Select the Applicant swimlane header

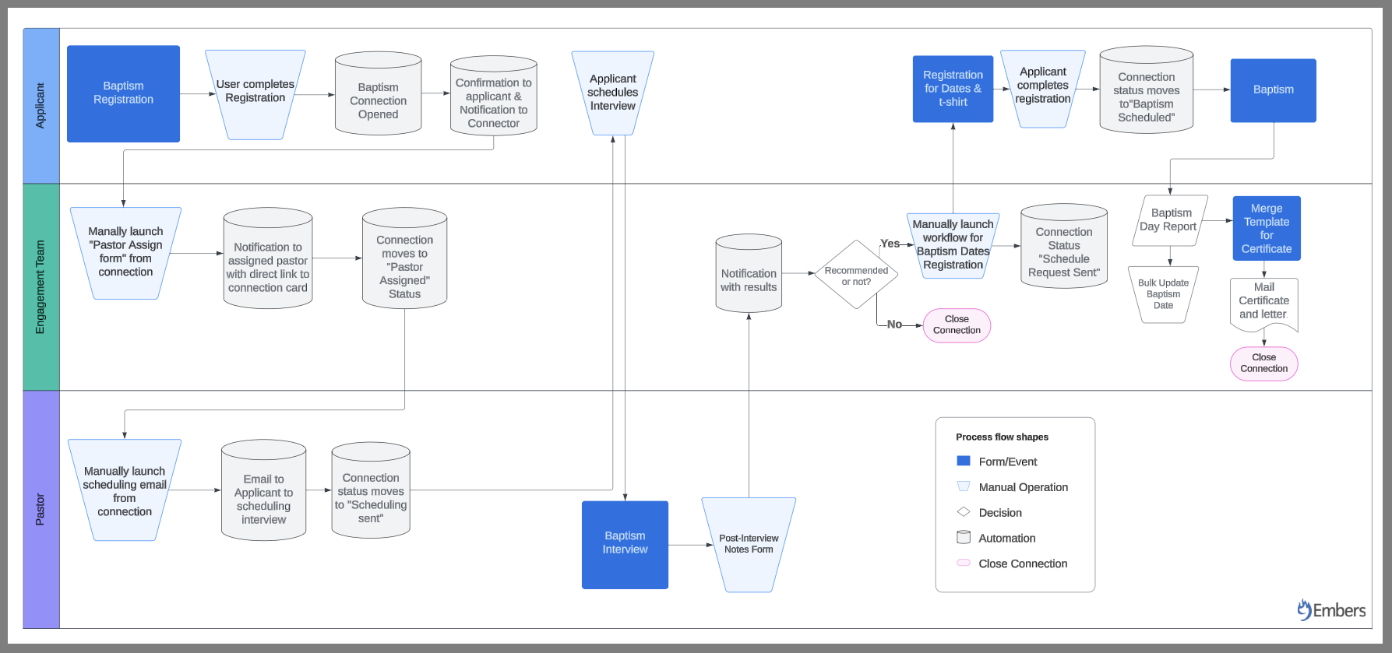(x=41, y=106)
